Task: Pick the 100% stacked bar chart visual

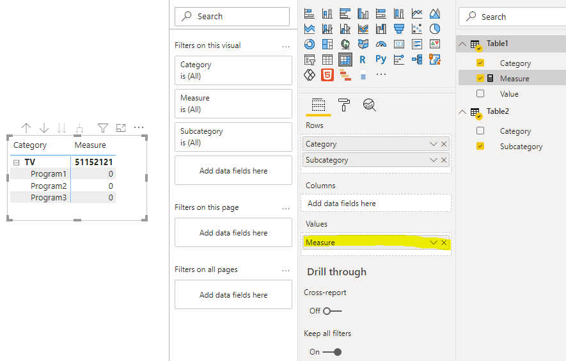Action: coord(381,13)
